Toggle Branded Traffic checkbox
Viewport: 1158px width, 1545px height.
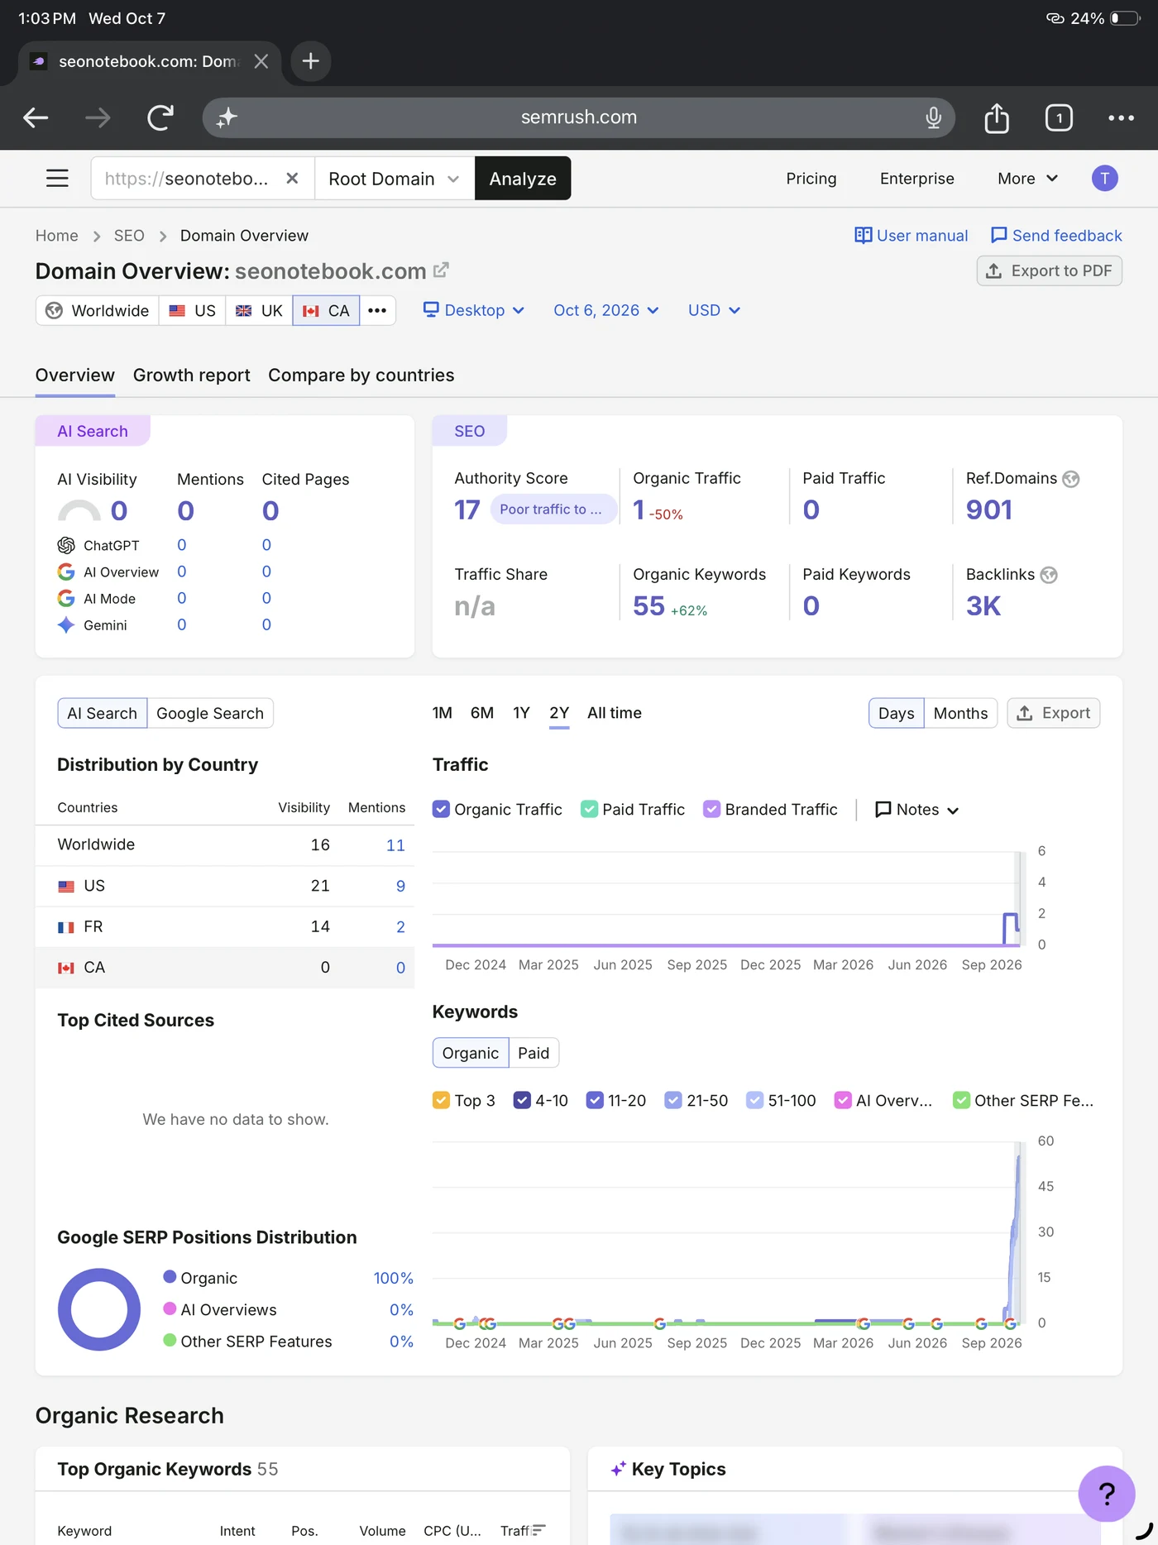[711, 809]
